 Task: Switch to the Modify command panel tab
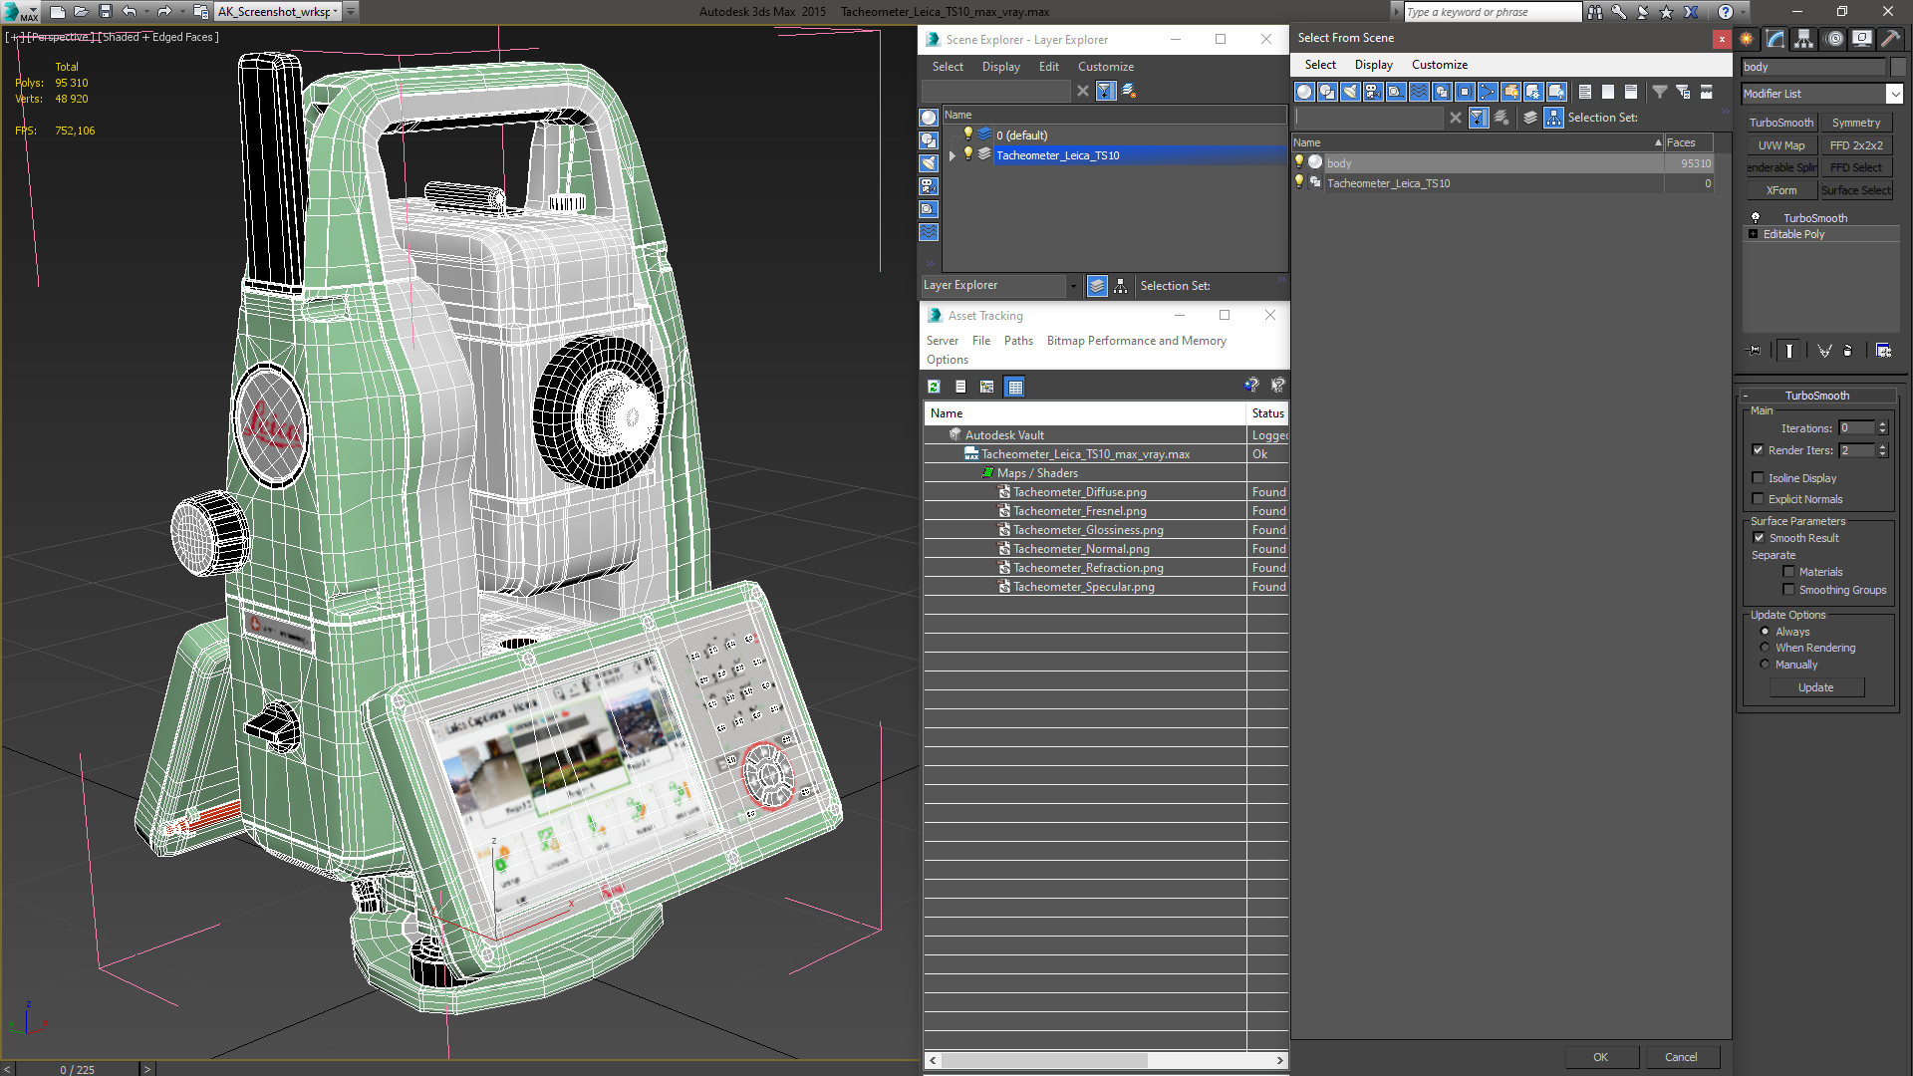coord(1776,39)
